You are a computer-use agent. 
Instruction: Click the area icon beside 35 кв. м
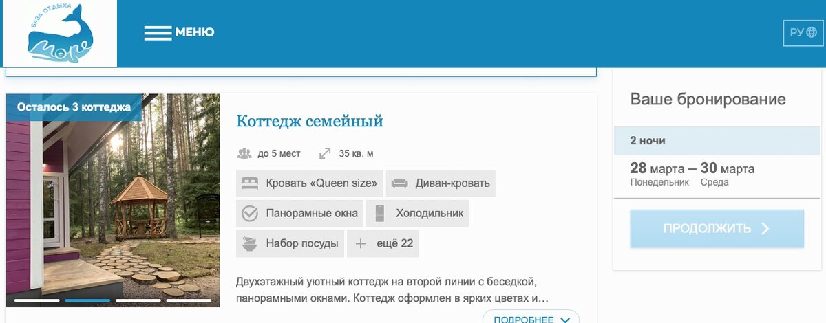[325, 153]
